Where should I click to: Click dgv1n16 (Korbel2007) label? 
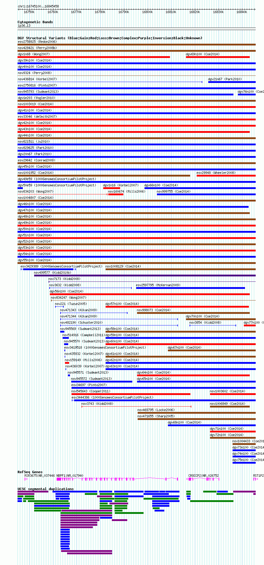121,185
